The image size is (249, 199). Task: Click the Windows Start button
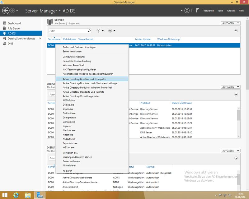4,195
